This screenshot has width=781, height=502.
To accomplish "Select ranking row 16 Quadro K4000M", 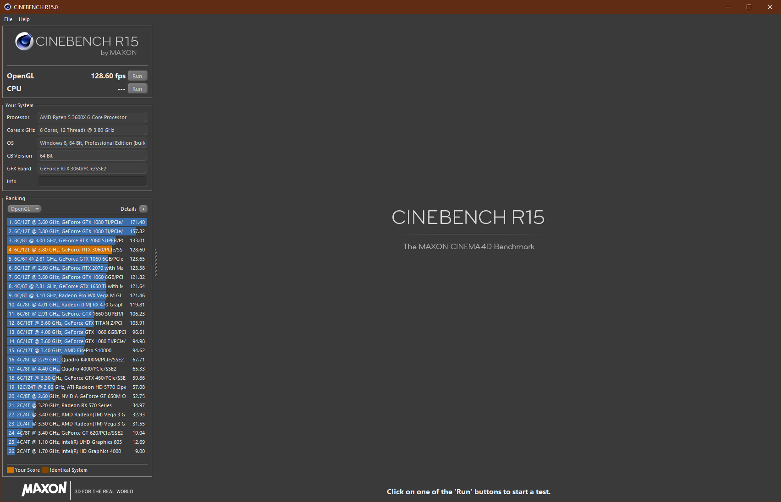I will 77,360.
